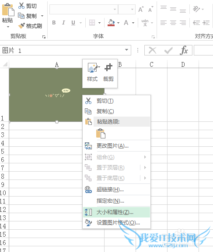Click the font name combo box
This screenshot has height=252, width=213.
tap(84, 9)
